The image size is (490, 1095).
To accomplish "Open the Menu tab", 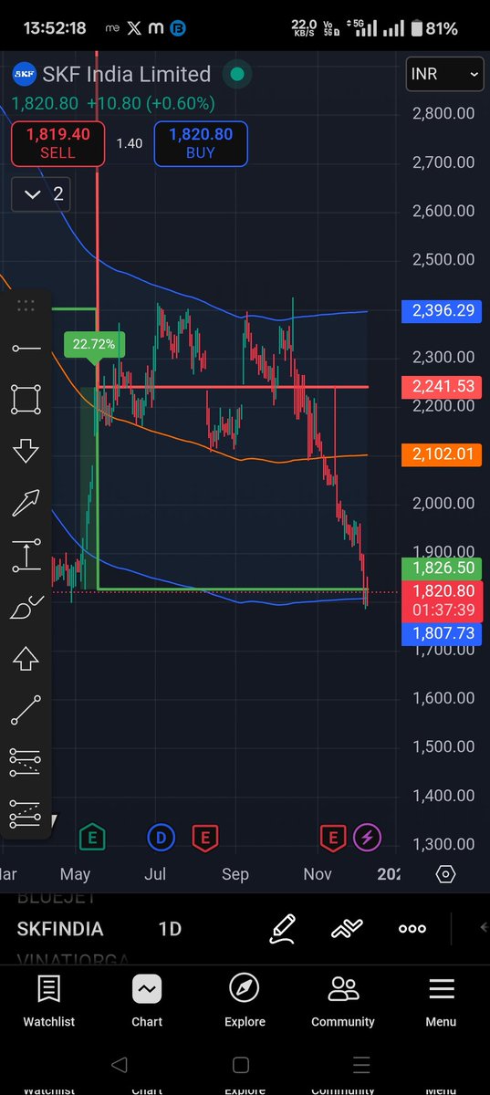I will (441, 1000).
